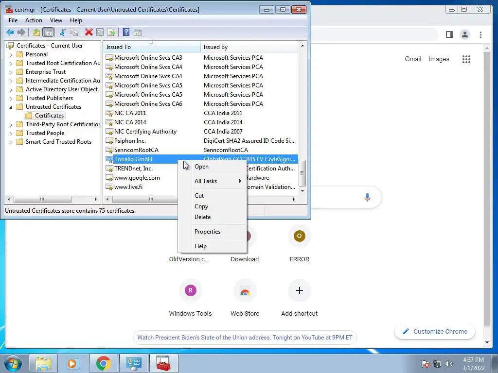The image size is (498, 373).
Task: Click the voice search microphone icon
Action: coord(367,197)
